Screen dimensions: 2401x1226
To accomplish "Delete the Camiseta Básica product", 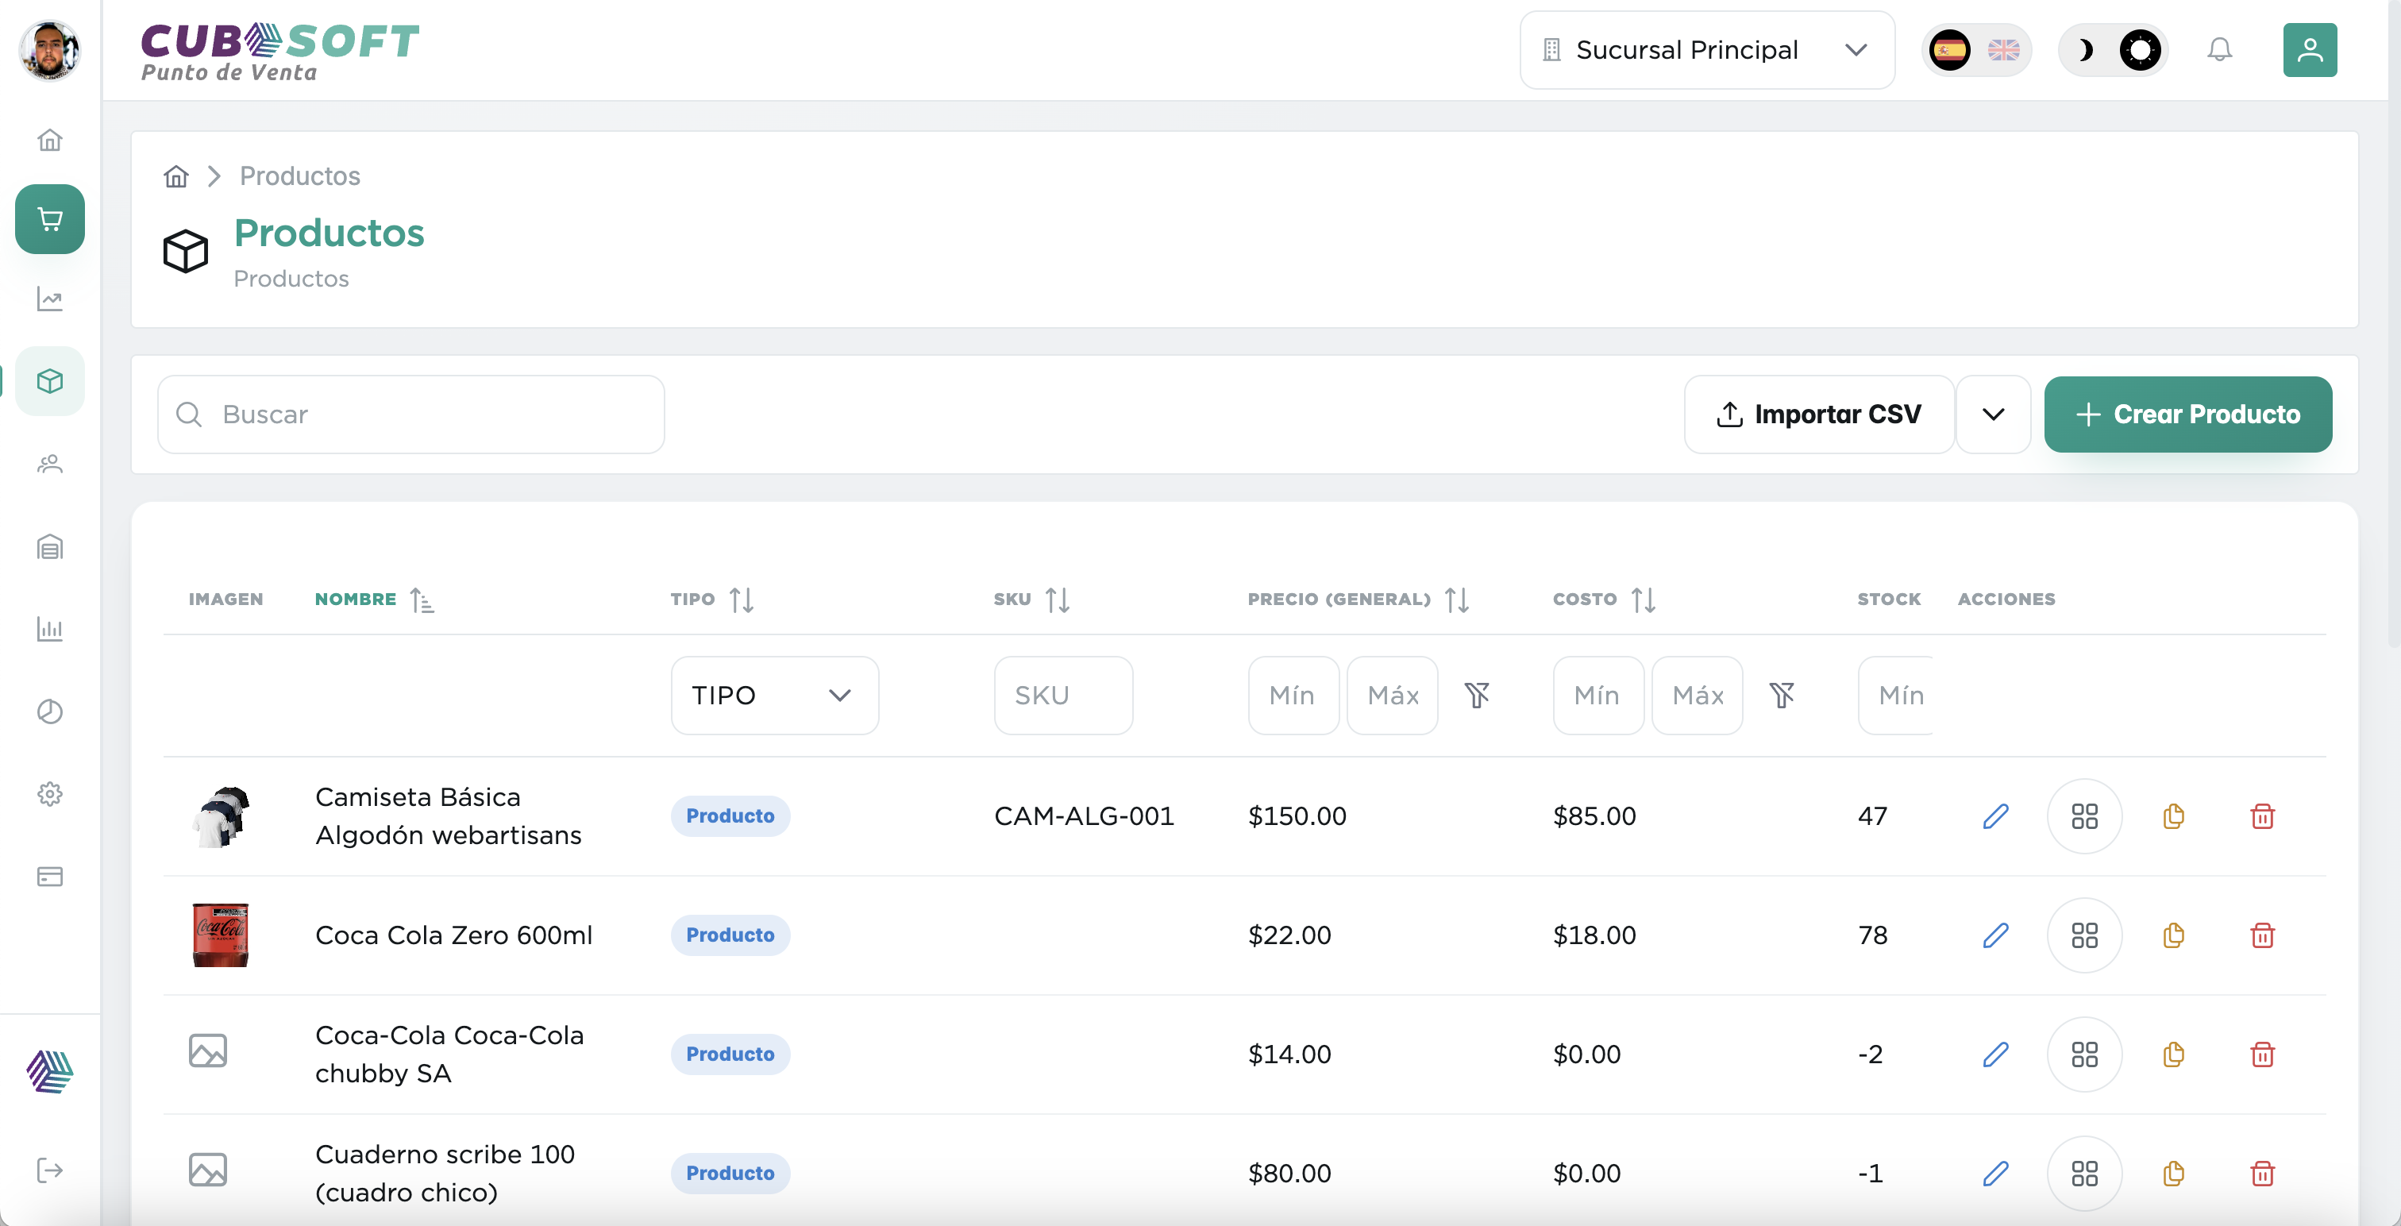I will [2262, 815].
